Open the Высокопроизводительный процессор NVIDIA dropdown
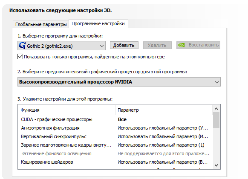 coord(119,82)
